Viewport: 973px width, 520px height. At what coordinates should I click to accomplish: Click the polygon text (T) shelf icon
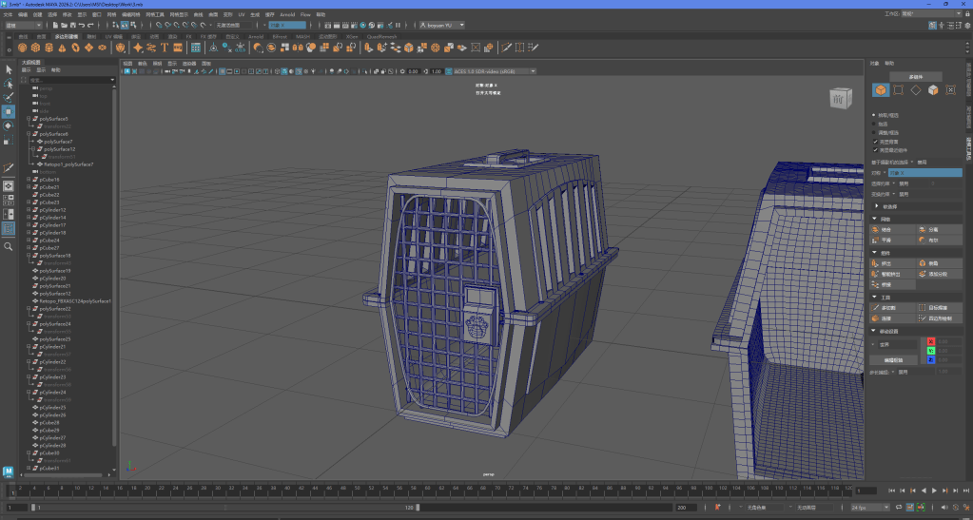click(x=164, y=48)
